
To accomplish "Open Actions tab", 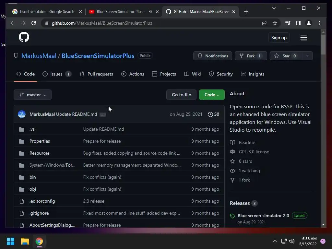I will pyautogui.click(x=133, y=74).
